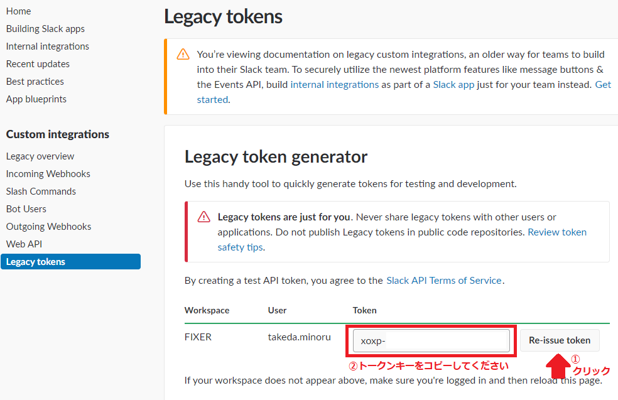The height and width of the screenshot is (400, 618).
Task: Click the red warning triangle icon
Action: click(203, 217)
